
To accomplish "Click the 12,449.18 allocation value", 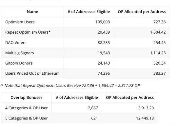I will [x=145, y=118].
